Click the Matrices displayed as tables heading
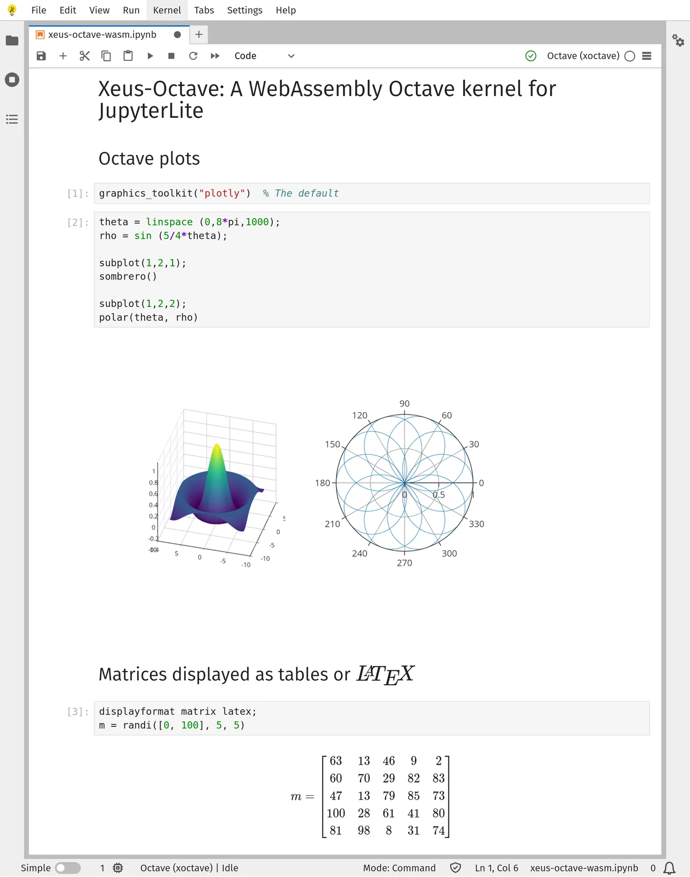Screen dimensions: 690x877 point(256,674)
